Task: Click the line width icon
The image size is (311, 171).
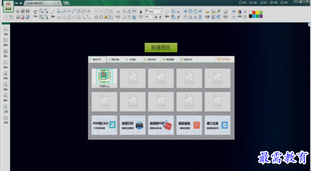Action: coord(234,11)
